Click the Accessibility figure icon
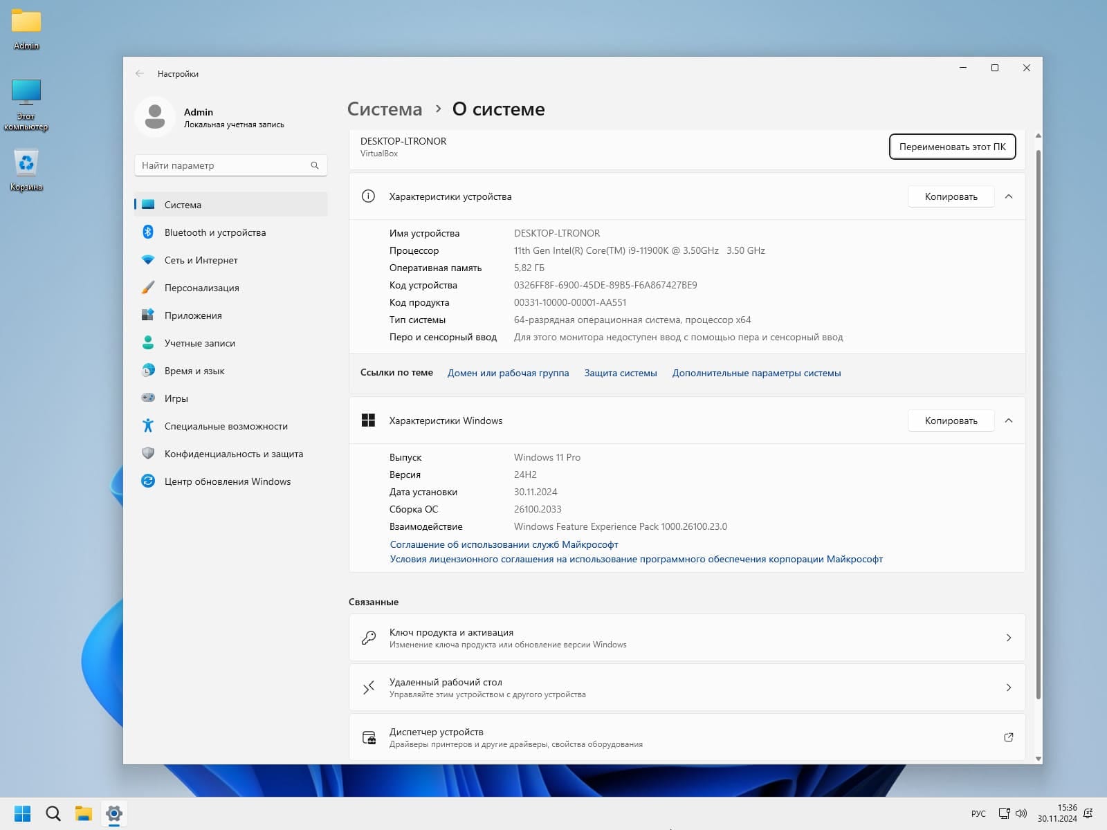The width and height of the screenshot is (1107, 830). (148, 426)
